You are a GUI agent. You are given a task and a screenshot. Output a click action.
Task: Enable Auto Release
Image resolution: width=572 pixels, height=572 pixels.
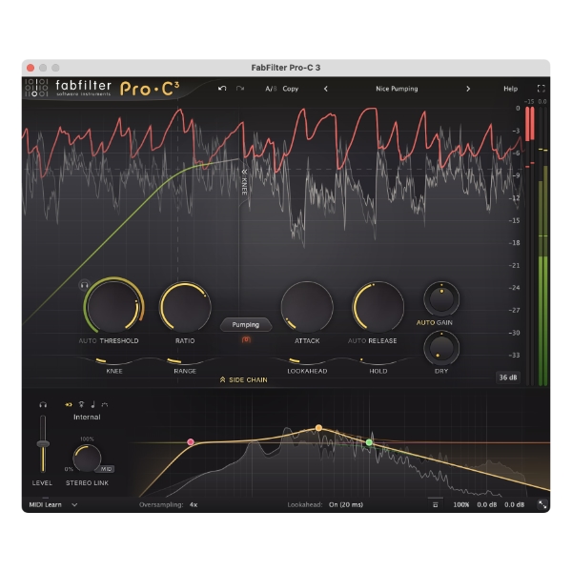357,340
